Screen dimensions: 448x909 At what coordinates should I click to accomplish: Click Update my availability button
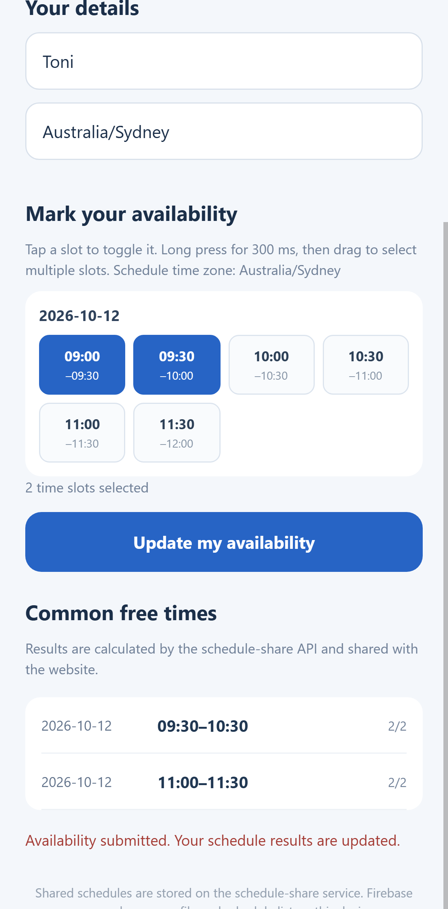[224, 542]
